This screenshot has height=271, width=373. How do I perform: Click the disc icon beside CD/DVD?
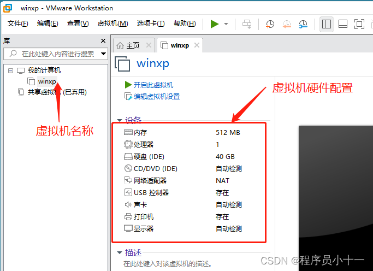[x=128, y=168]
